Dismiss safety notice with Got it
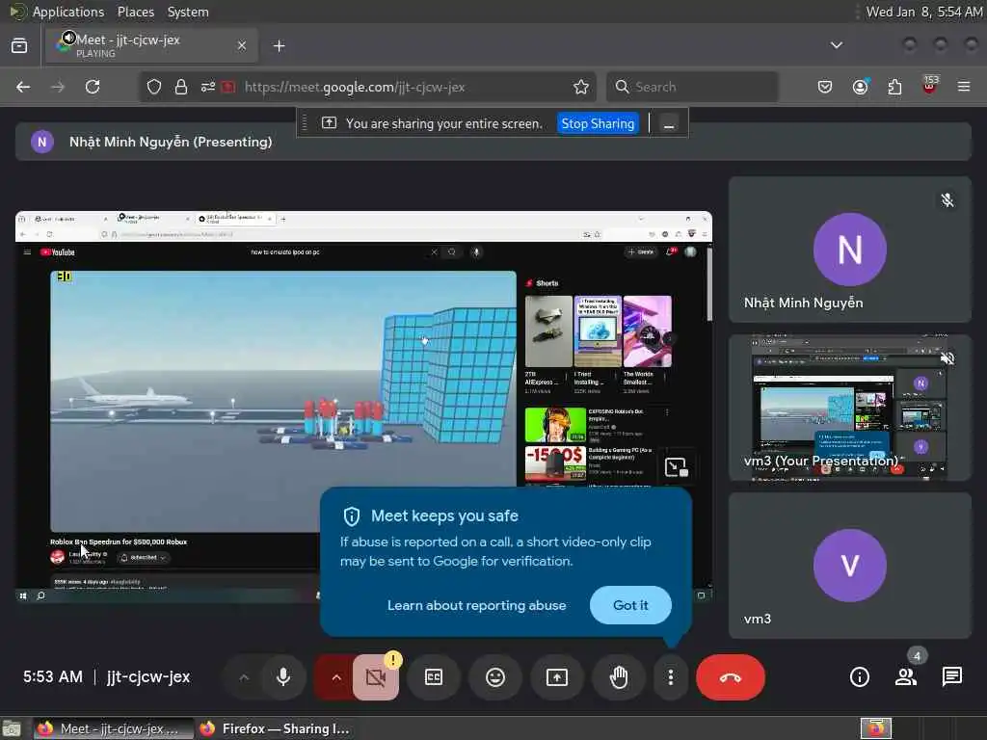Screen dimensions: 987x740 point(630,605)
